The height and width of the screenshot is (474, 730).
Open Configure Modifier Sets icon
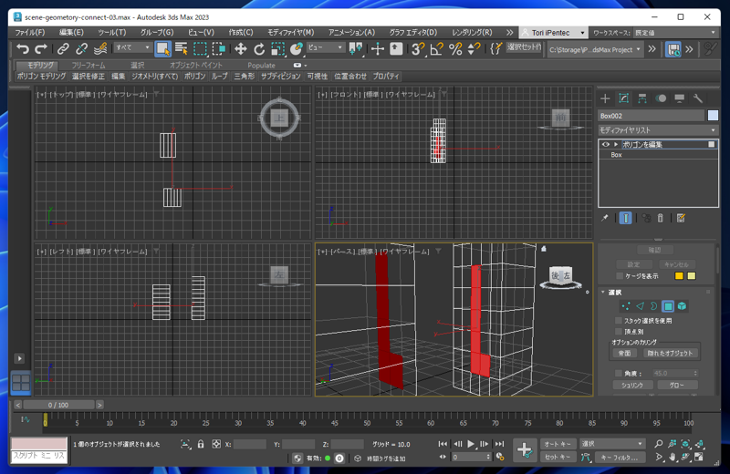pyautogui.click(x=681, y=218)
